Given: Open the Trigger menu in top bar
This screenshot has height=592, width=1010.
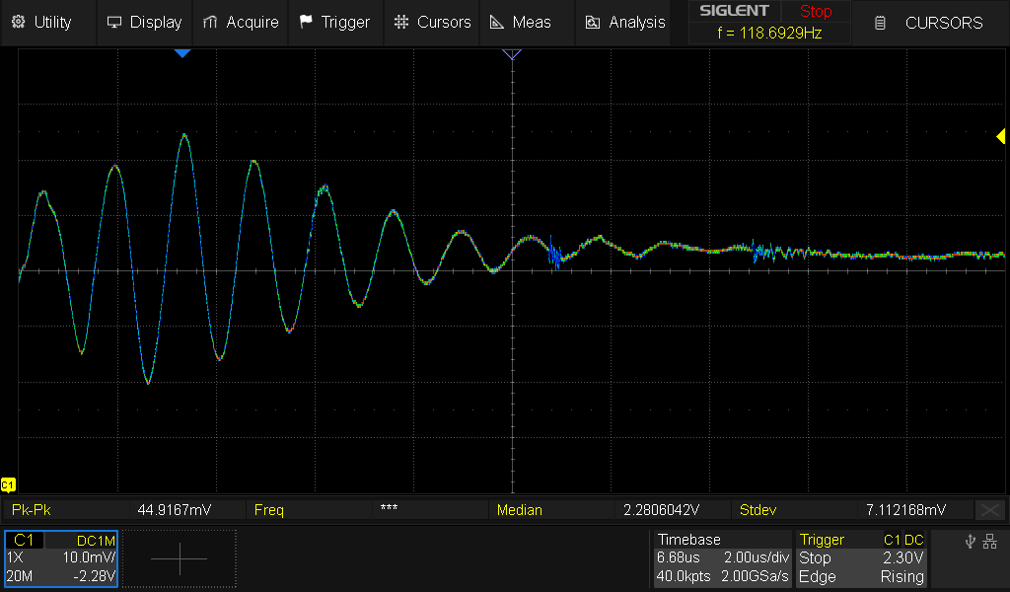Looking at the screenshot, I should (334, 22).
